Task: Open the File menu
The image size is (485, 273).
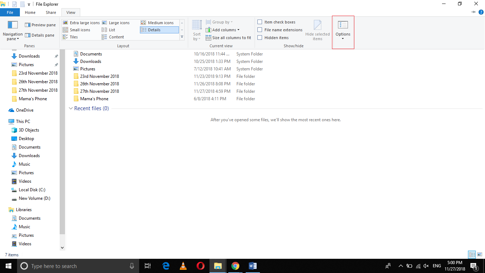Action: point(10,12)
